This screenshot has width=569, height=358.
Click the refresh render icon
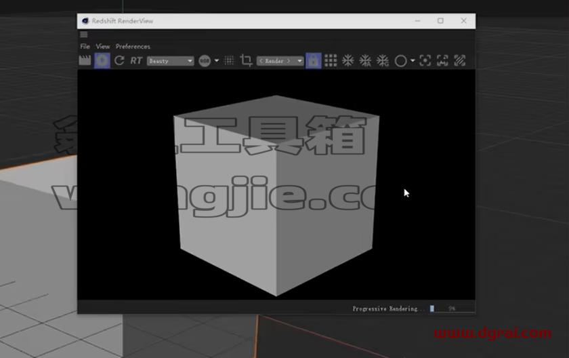point(119,60)
